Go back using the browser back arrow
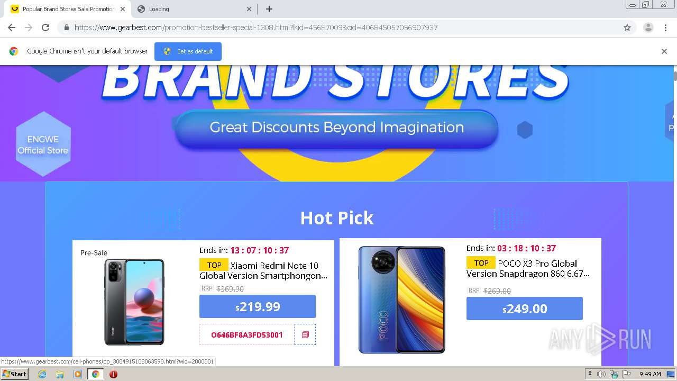Image resolution: width=677 pixels, height=381 pixels. (12, 28)
